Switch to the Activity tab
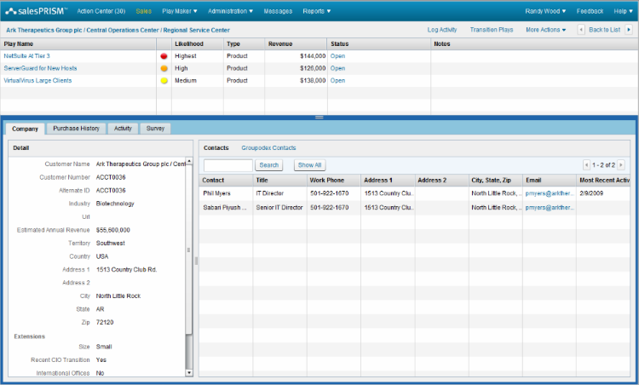The width and height of the screenshot is (639, 385). pyautogui.click(x=123, y=129)
